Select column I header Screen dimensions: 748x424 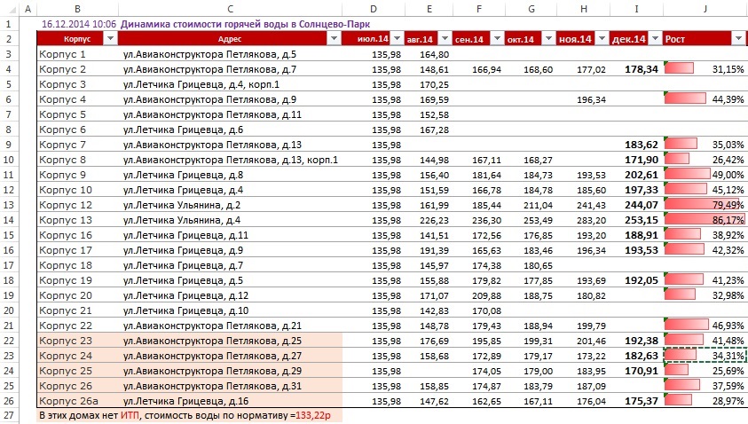click(x=636, y=9)
